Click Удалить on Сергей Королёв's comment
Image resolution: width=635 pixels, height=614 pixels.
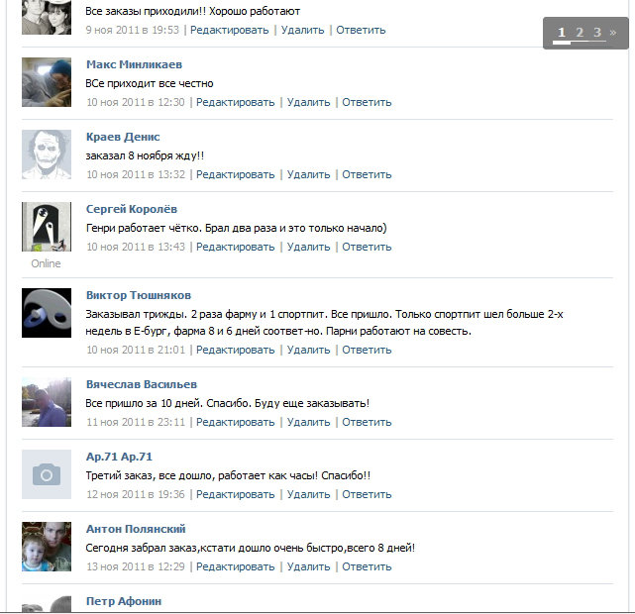pyautogui.click(x=309, y=247)
